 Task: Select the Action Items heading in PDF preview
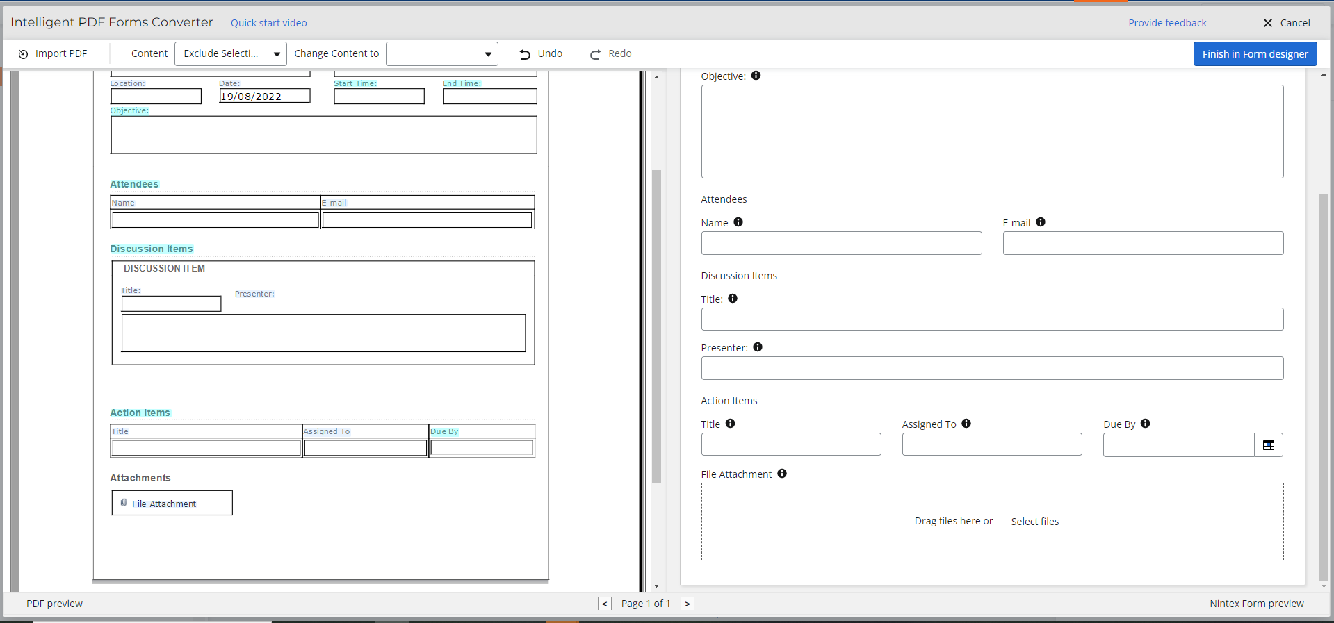pyautogui.click(x=140, y=413)
